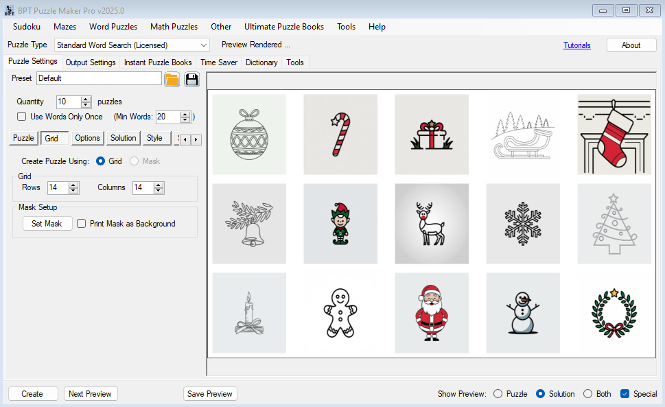Select the Puzzle preview radio button
The width and height of the screenshot is (665, 407).
498,394
